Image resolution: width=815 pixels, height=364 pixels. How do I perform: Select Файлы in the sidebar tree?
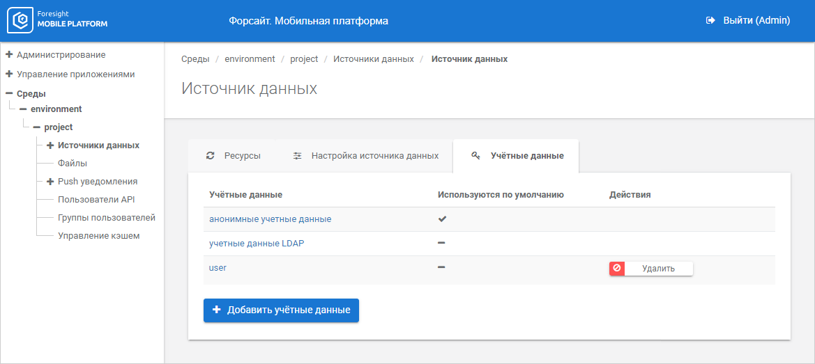pyautogui.click(x=73, y=164)
